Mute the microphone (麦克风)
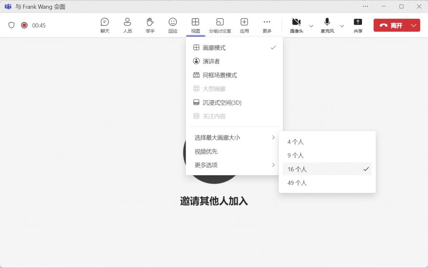Viewport: 428px width, 268px height. coord(327,25)
